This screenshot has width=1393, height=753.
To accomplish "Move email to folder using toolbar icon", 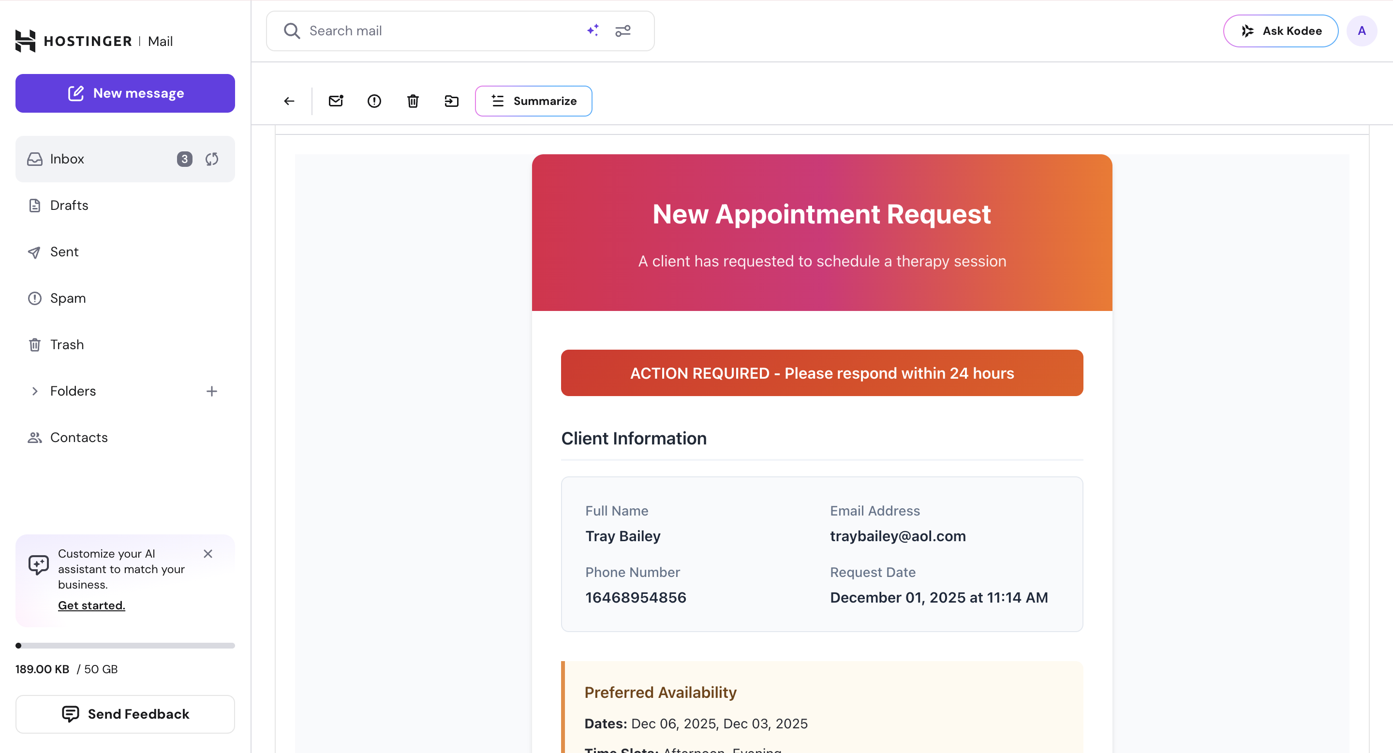I will (452, 101).
